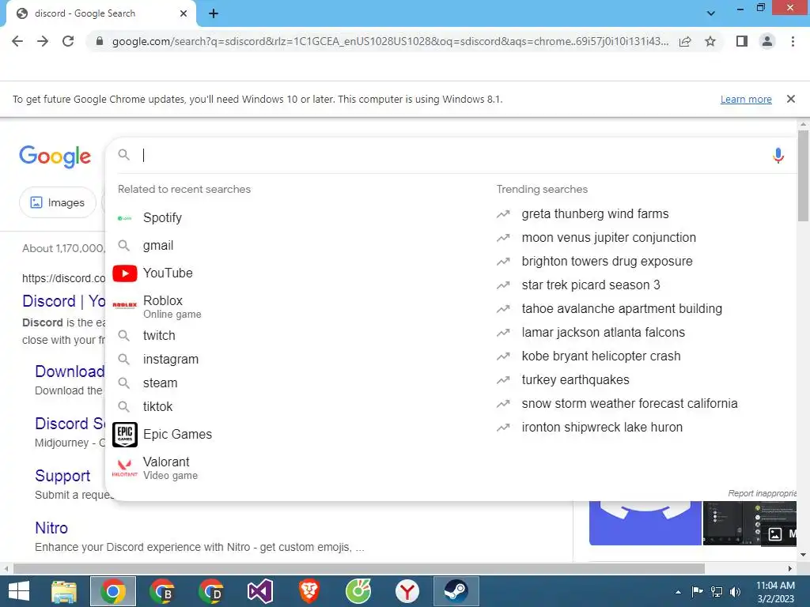Switch to the discord - Google Search tab

click(98, 13)
